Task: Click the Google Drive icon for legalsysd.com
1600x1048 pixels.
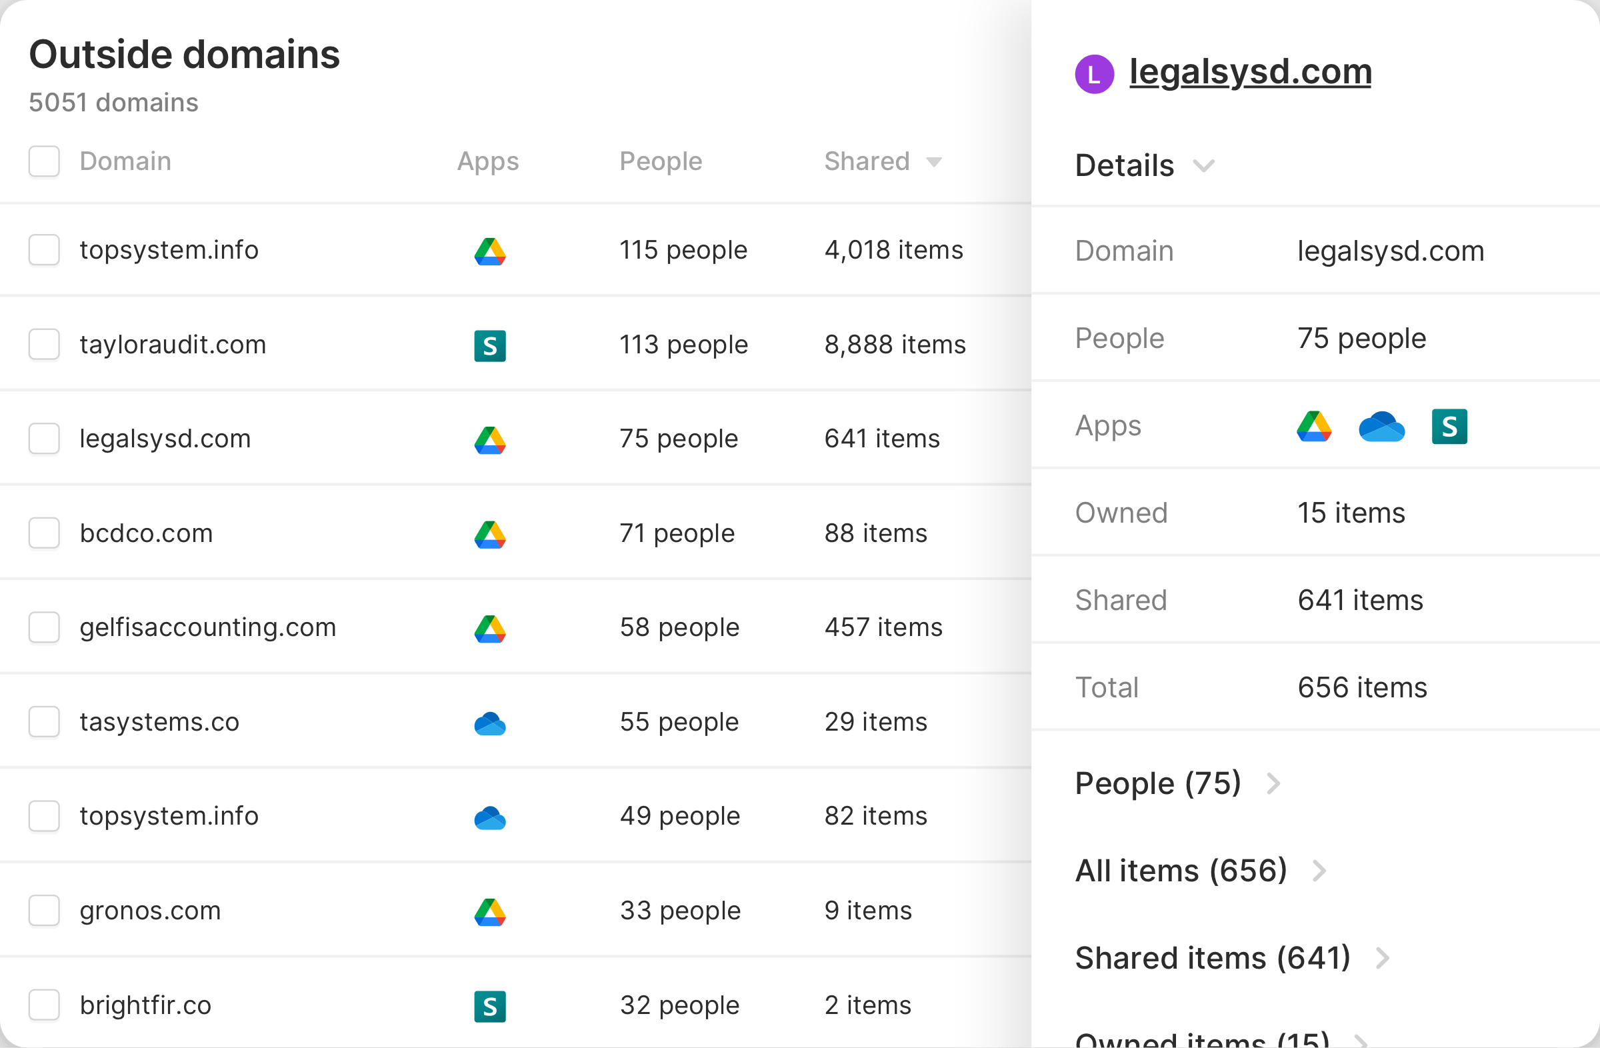Action: coord(489,439)
